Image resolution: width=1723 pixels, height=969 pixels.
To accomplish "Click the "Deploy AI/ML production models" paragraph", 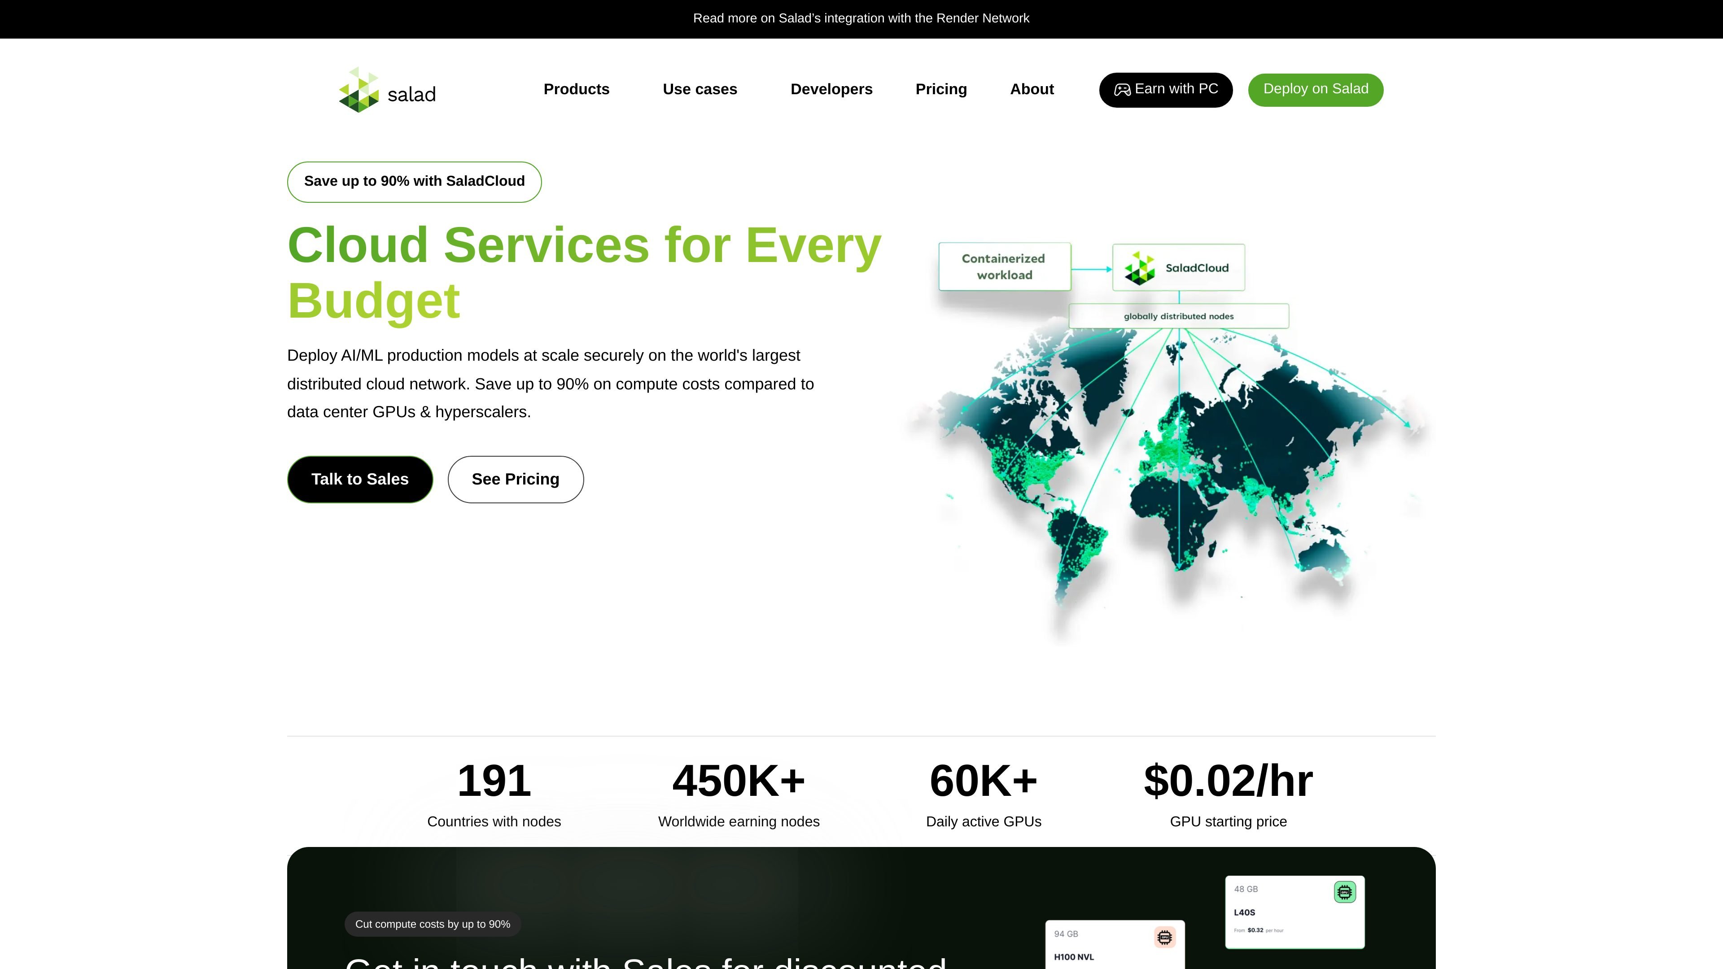I will 551,384.
